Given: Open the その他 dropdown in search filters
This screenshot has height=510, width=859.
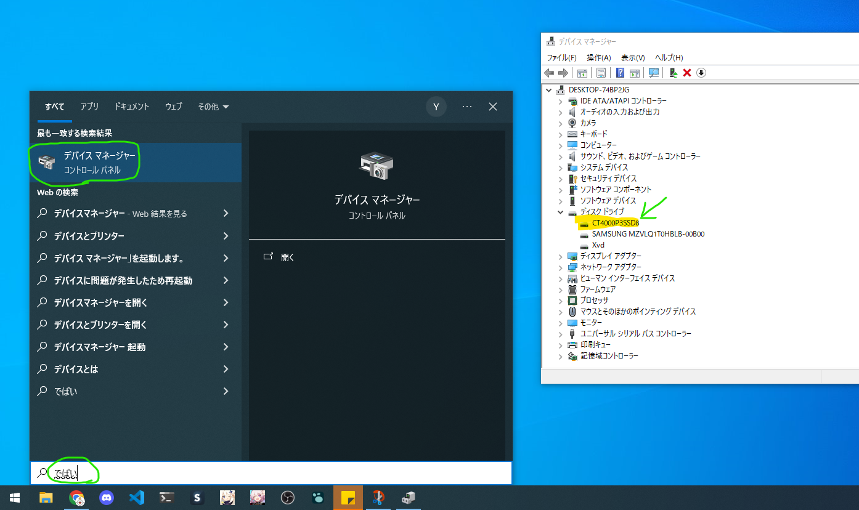Looking at the screenshot, I should 213,107.
